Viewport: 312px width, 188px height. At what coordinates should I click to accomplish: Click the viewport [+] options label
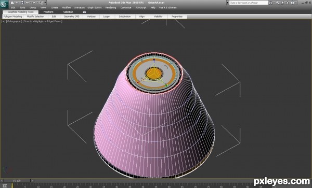coord(4,21)
